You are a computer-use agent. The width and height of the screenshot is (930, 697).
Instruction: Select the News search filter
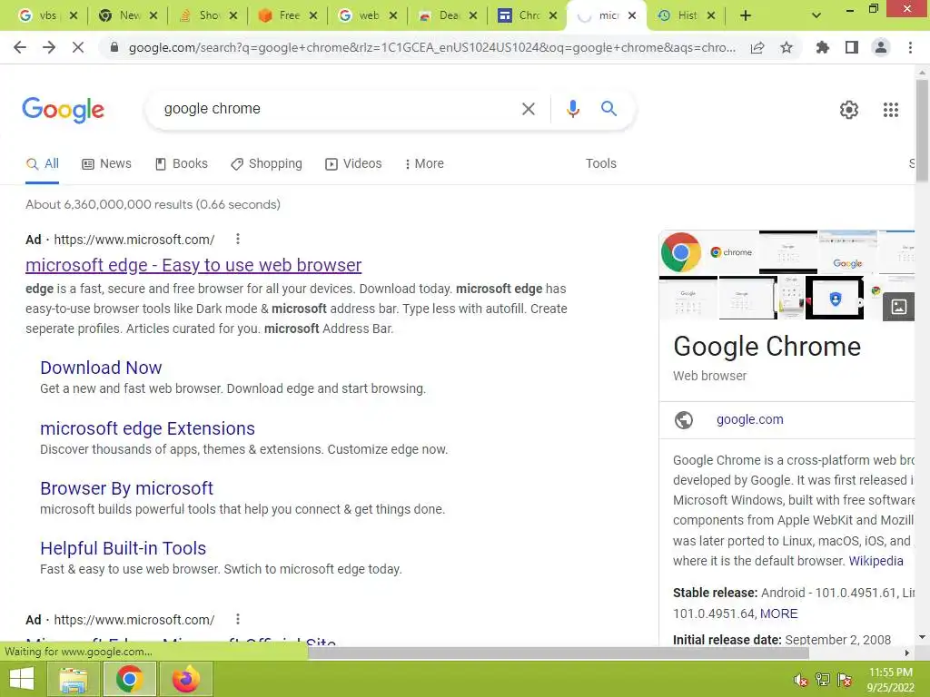pos(107,163)
